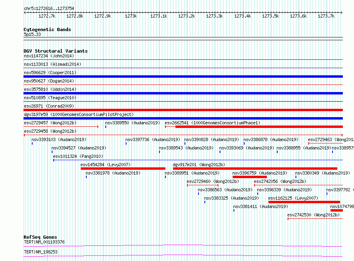Select the nsv596629 (Cooper2011) blue bar
The height and width of the screenshot is (261, 354).
point(183,77)
